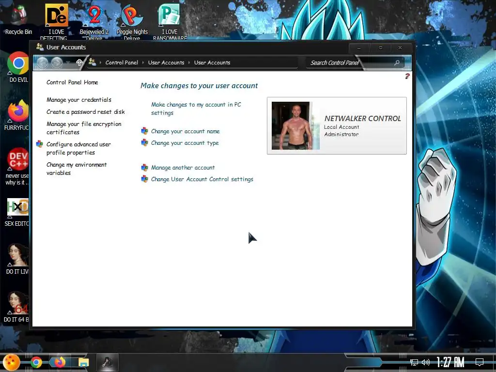Click the Back navigation arrow

click(43, 62)
